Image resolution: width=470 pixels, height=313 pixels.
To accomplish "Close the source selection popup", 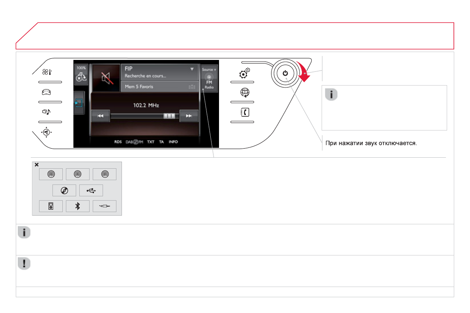I will coord(37,165).
